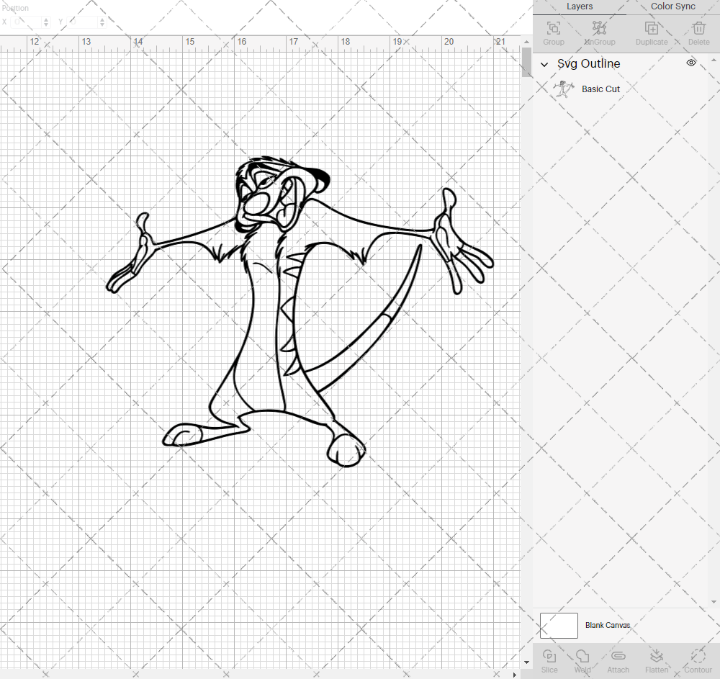Increase the X position value
This screenshot has width=720, height=679.
tap(47, 19)
